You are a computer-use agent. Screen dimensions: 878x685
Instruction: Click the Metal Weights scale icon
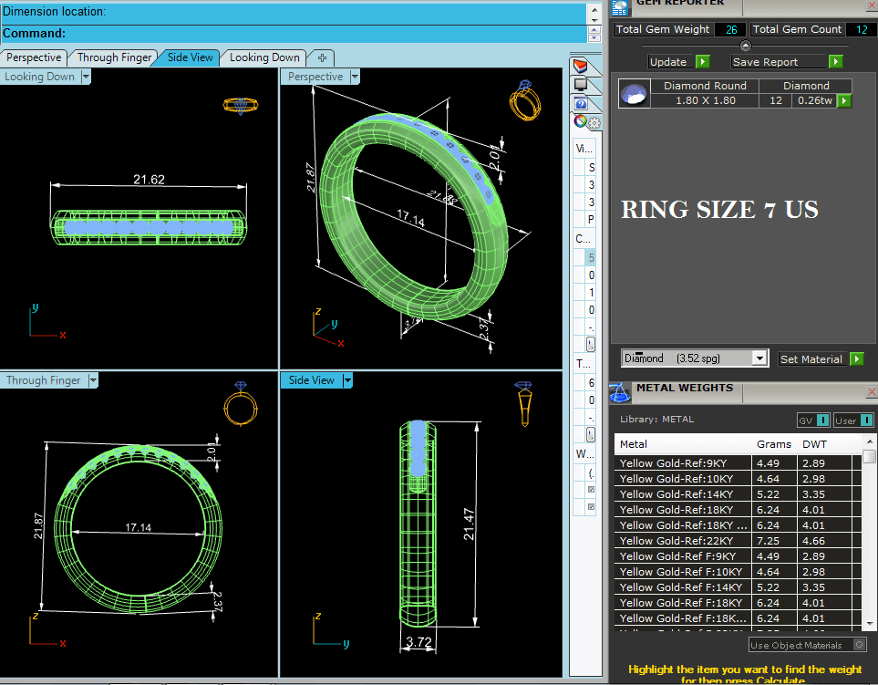621,391
